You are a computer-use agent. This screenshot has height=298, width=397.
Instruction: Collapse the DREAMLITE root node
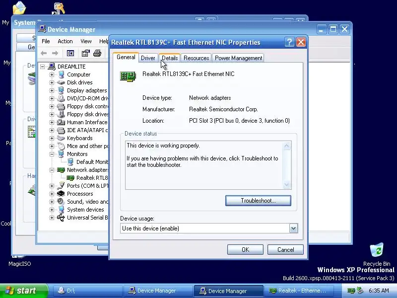pyautogui.click(x=43, y=67)
